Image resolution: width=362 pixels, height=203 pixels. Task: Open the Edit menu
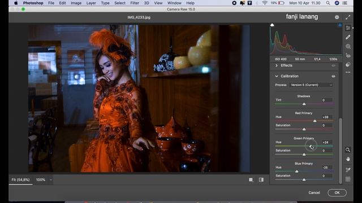point(62,3)
